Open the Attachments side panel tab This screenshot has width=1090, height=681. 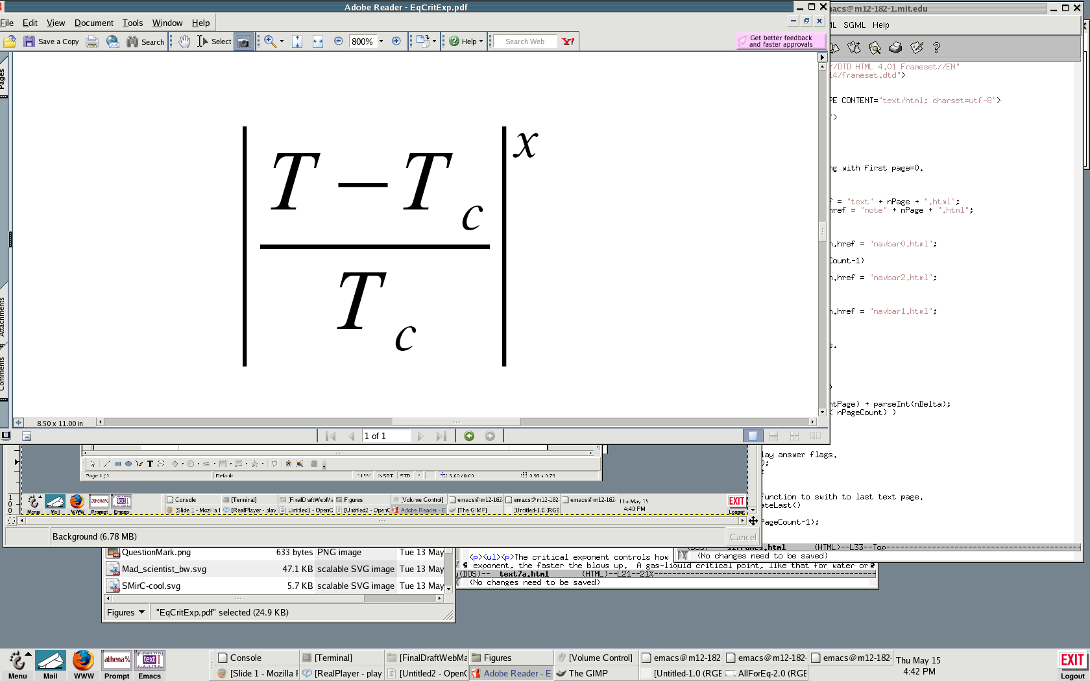tap(3, 316)
